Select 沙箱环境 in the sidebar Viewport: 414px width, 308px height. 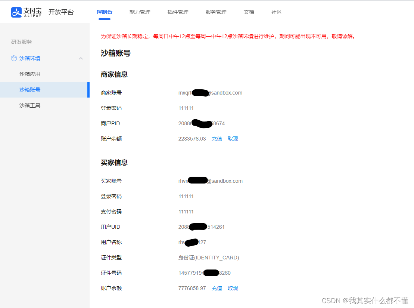(x=30, y=58)
